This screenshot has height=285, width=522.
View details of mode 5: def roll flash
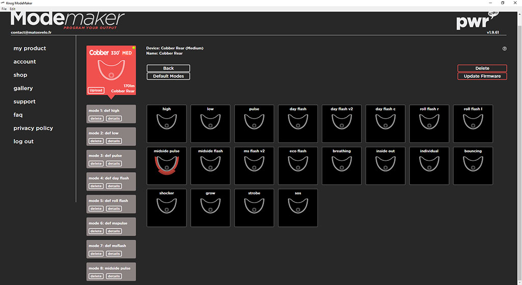pos(114,209)
